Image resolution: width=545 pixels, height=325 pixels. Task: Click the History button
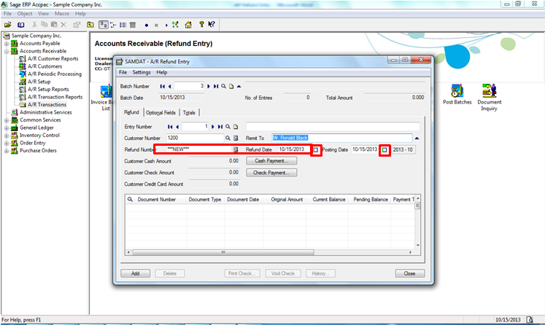tap(320, 273)
